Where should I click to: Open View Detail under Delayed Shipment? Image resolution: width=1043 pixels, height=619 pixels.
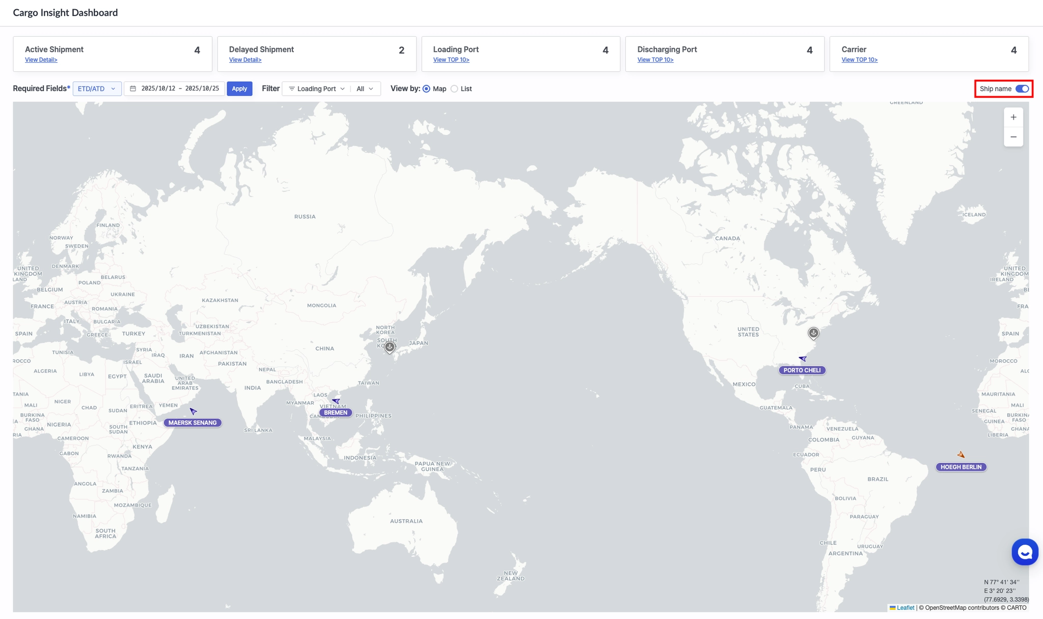coord(245,60)
